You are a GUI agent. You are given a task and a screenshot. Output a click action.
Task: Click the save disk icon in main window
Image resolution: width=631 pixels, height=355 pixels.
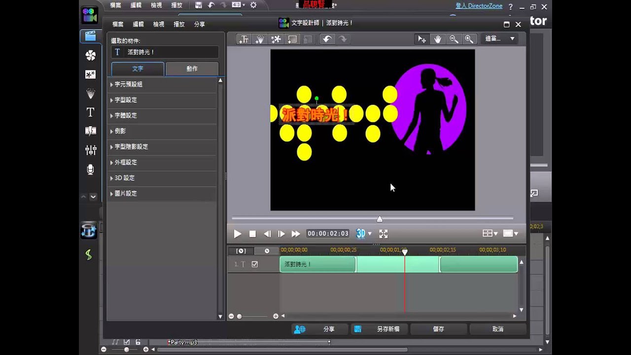click(x=199, y=5)
